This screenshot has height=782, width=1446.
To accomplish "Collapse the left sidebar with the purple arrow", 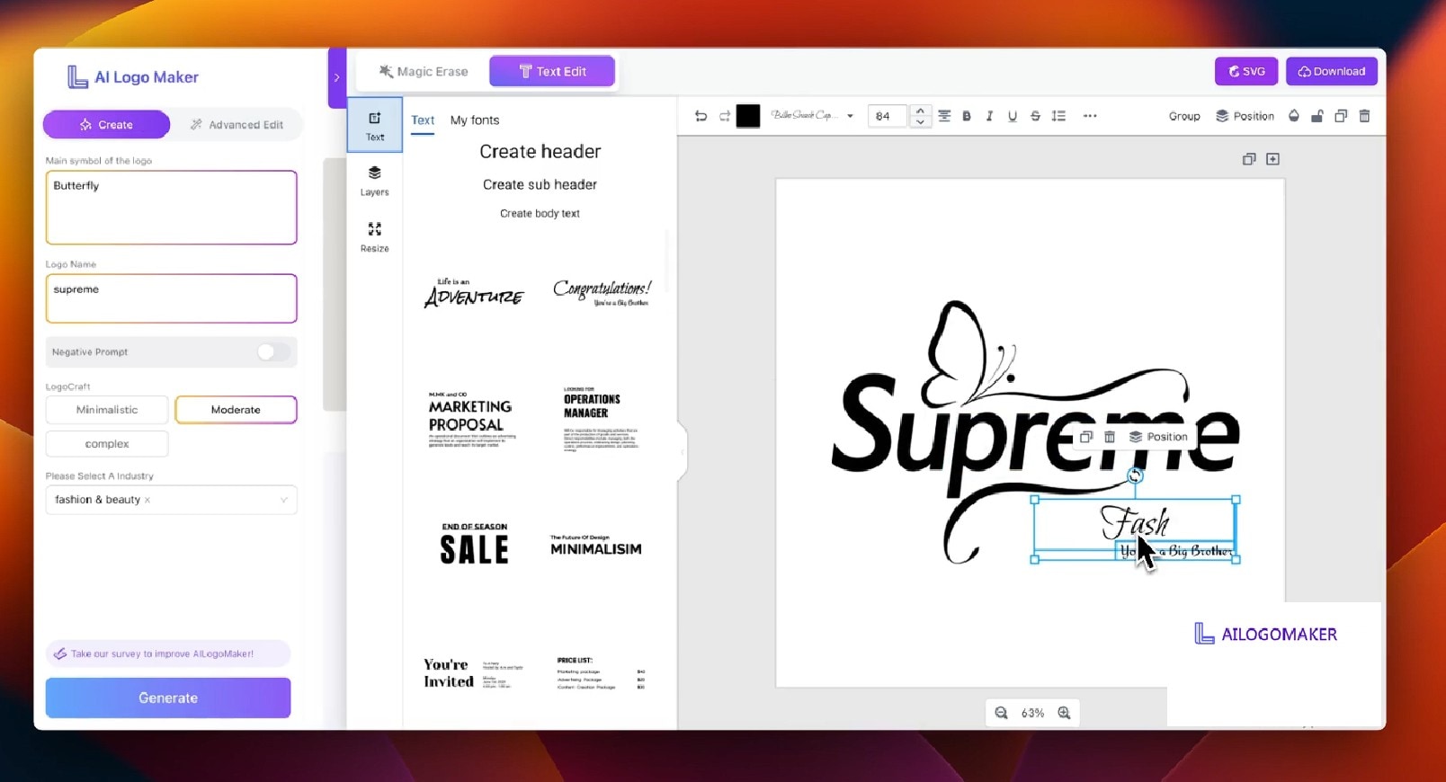I will pos(337,78).
